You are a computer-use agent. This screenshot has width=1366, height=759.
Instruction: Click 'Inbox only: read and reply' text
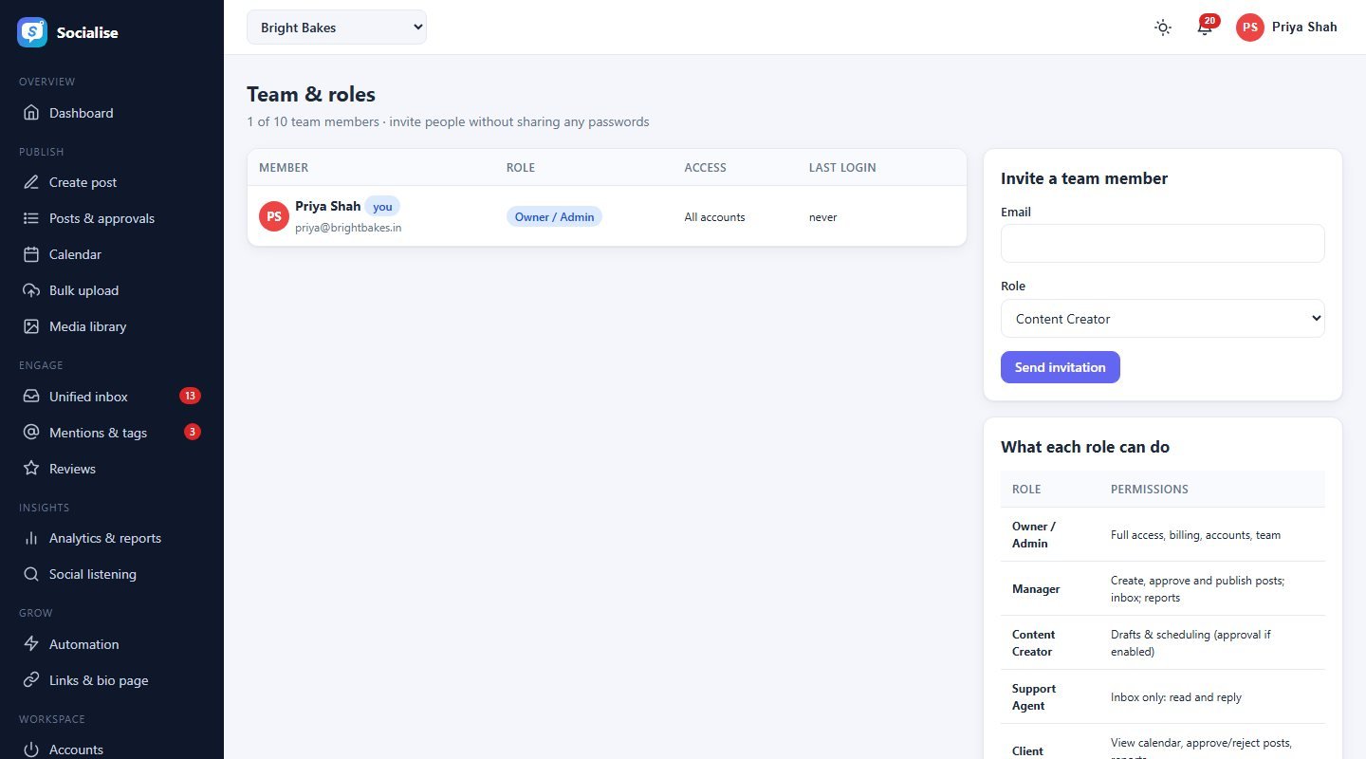1176,697
